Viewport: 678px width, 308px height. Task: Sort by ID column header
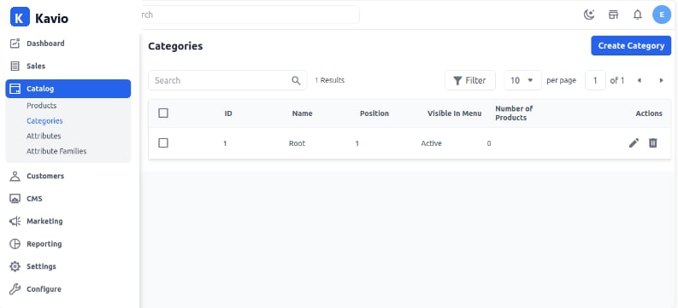pos(228,113)
